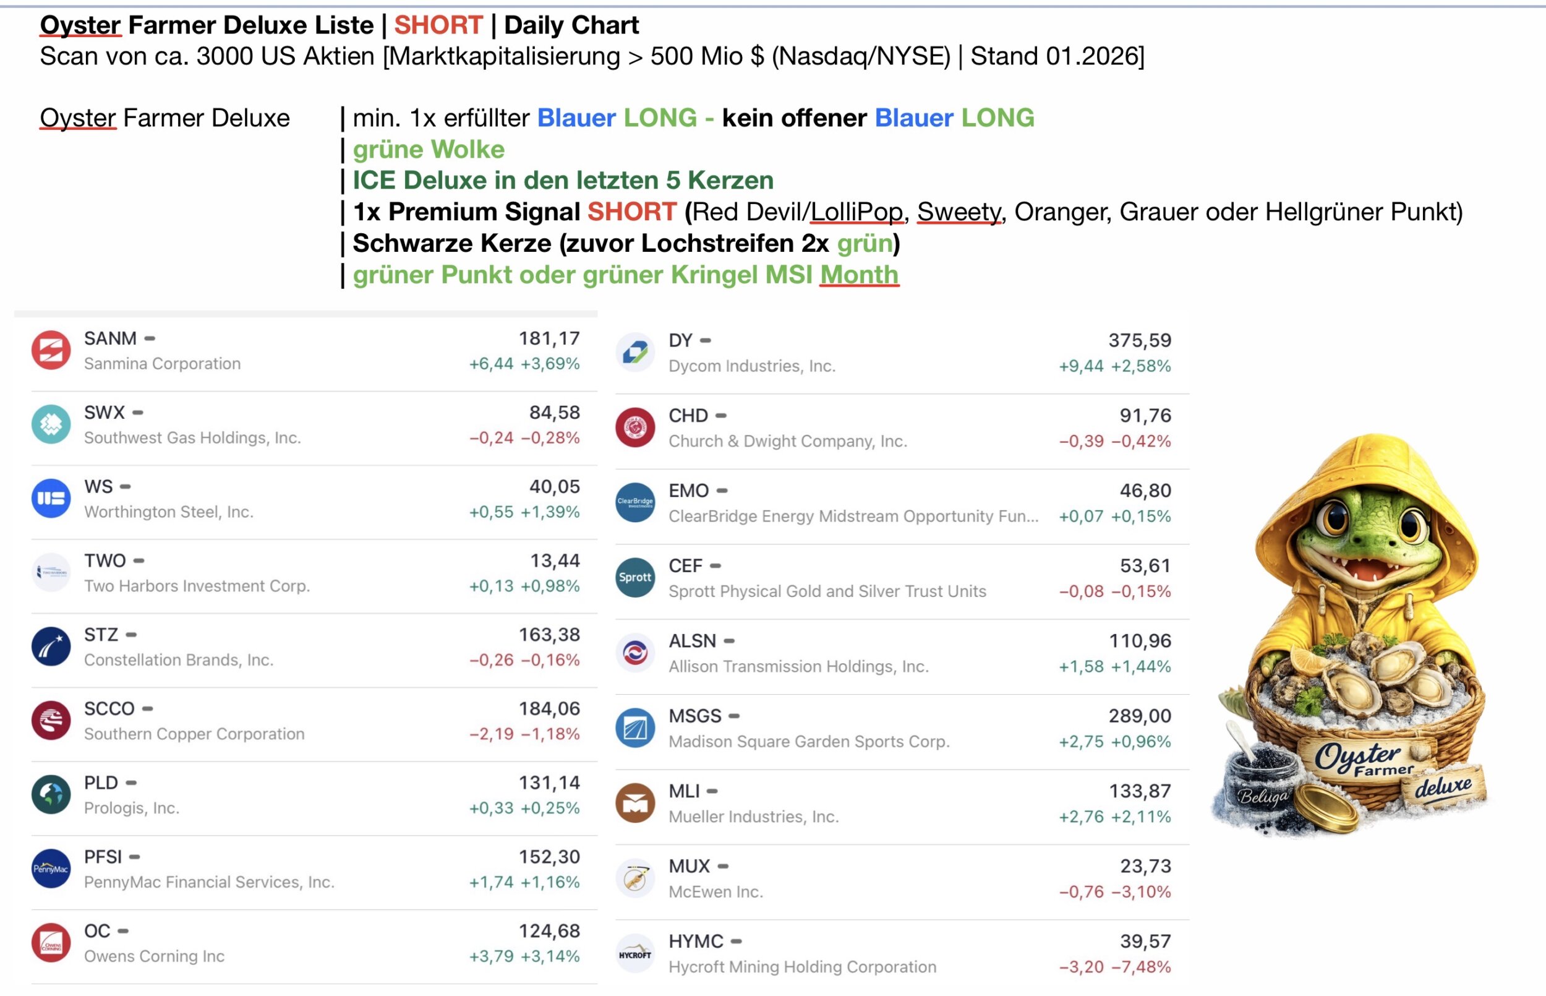Select the MSGS ticker symbol
The width and height of the screenshot is (1546, 996).
(x=695, y=716)
